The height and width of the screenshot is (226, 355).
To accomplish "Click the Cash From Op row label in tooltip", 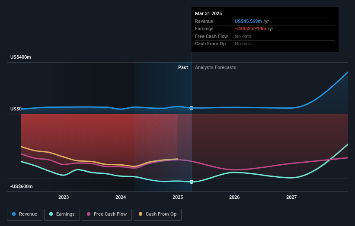I will pyautogui.click(x=210, y=44).
